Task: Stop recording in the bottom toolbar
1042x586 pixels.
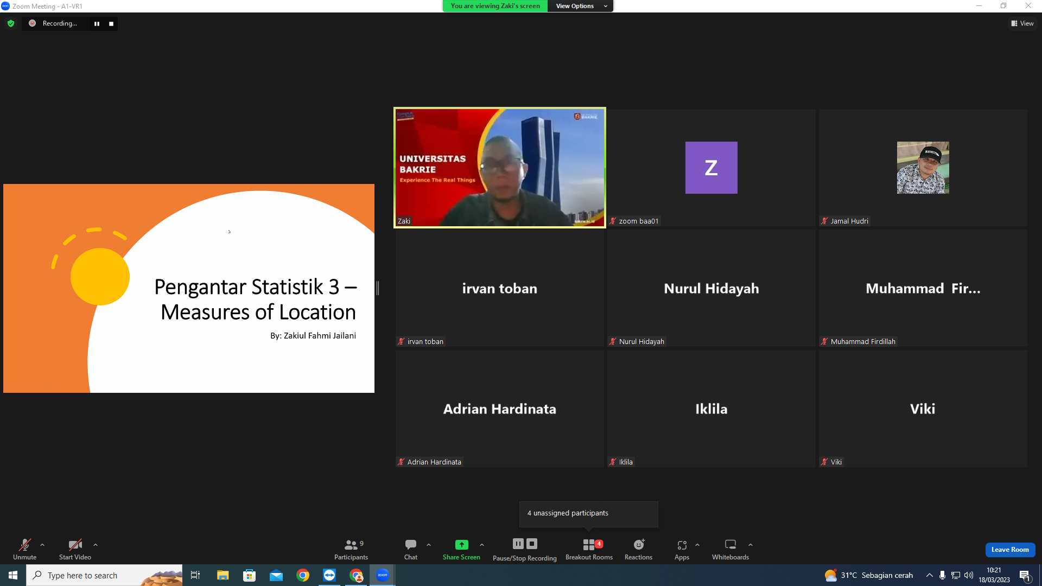Action: 532,544
